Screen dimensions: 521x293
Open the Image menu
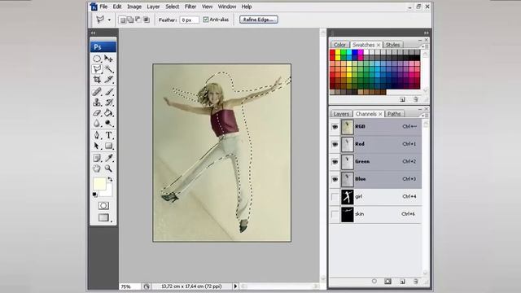(134, 7)
